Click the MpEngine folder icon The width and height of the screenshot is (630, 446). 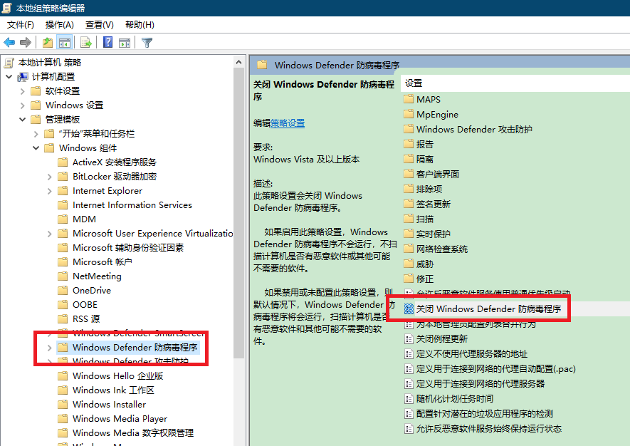(409, 114)
